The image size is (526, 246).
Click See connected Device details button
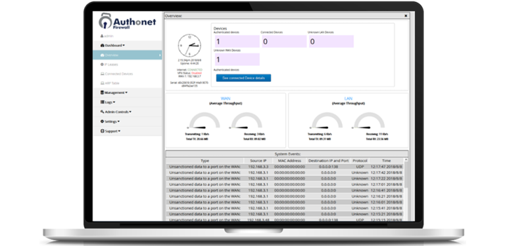243,78
